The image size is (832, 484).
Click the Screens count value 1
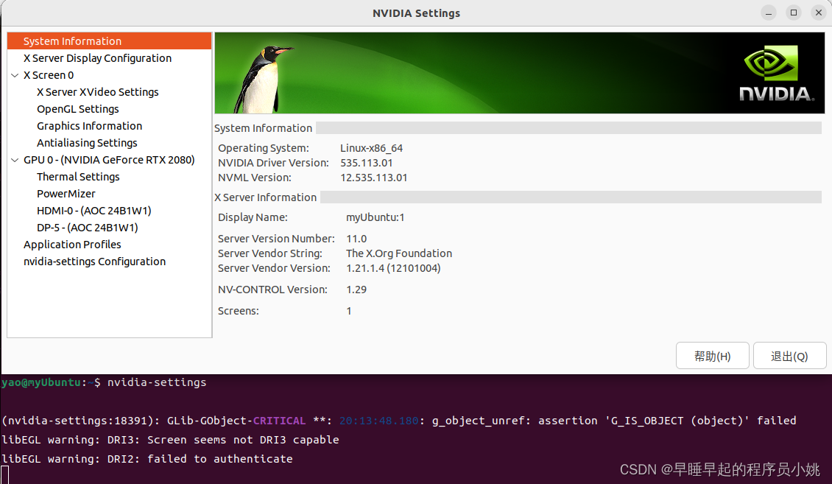click(349, 311)
